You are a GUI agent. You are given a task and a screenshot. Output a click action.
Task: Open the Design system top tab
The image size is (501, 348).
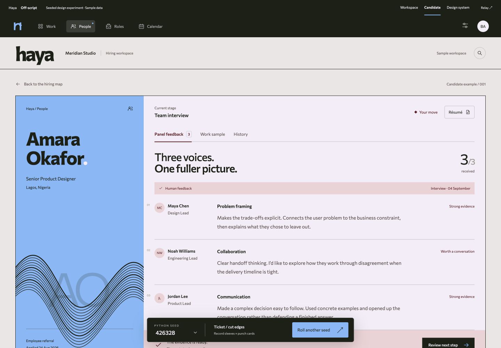click(x=458, y=8)
